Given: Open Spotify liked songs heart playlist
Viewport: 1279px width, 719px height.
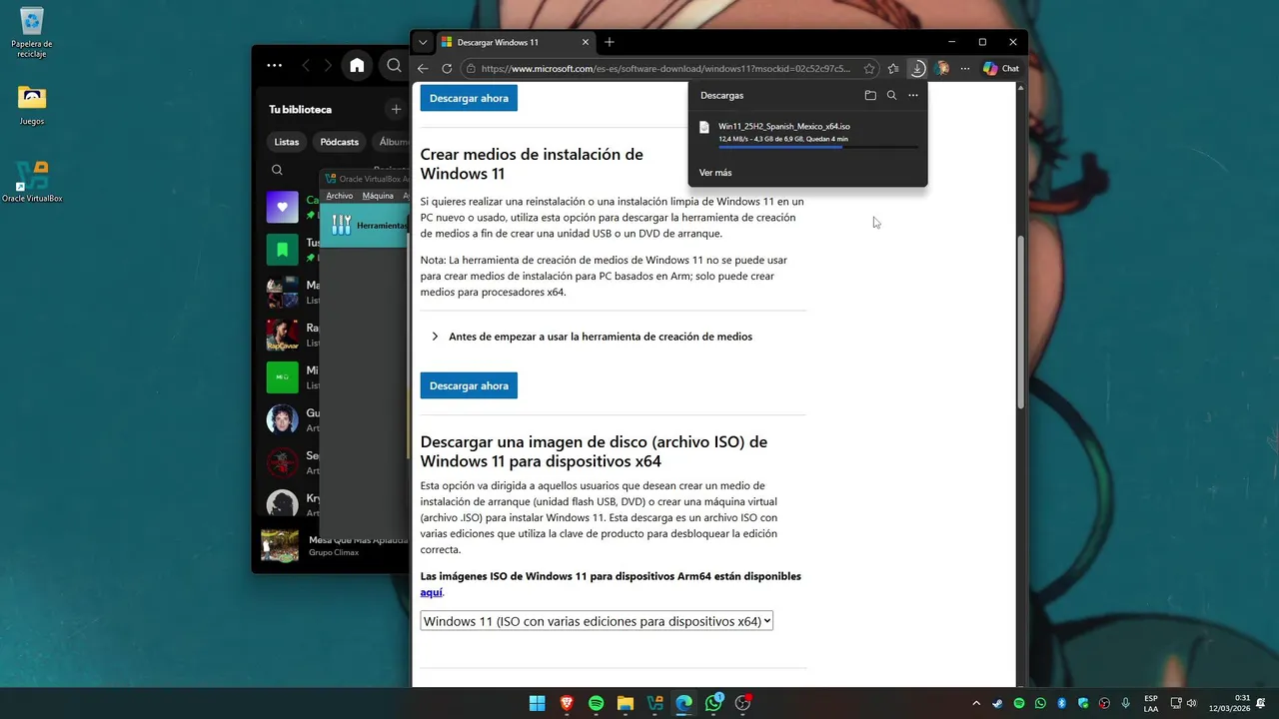Looking at the screenshot, I should coord(282,207).
